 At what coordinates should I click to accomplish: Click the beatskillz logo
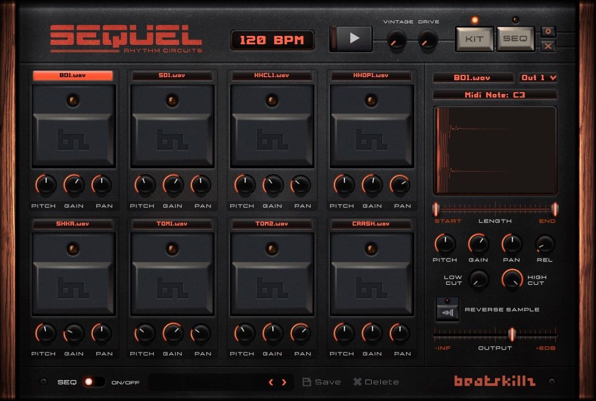pyautogui.click(x=495, y=381)
